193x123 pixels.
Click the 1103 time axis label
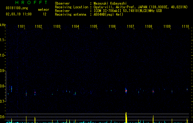[x=57, y=26]
